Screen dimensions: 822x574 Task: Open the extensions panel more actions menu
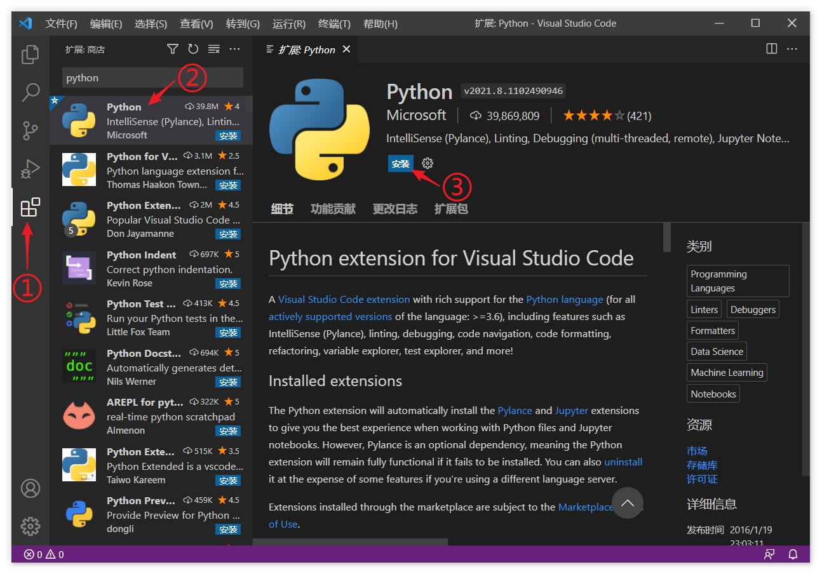point(234,49)
